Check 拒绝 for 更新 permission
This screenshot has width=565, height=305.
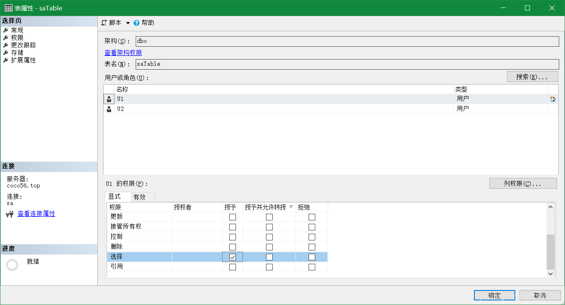(x=312, y=217)
